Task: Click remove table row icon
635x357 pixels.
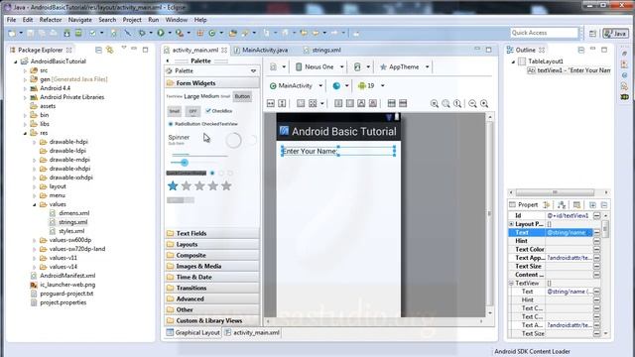Action: tap(403, 103)
